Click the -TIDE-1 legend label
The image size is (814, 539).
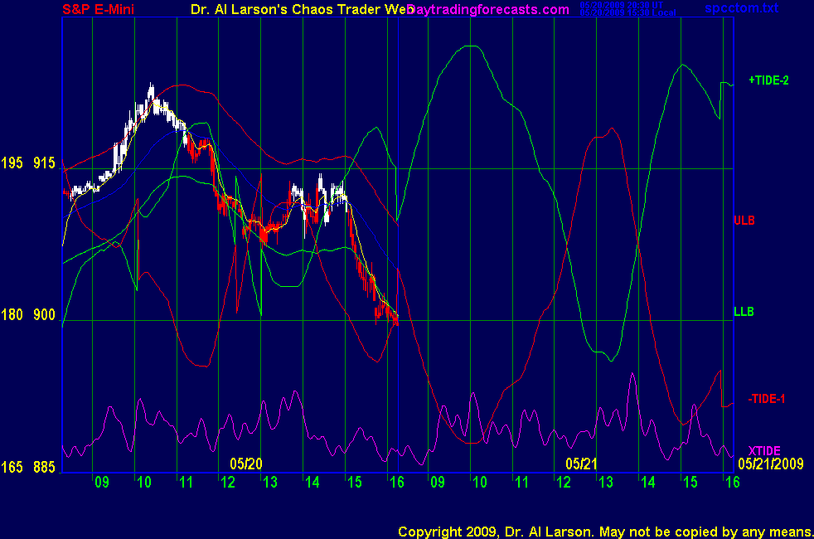point(766,399)
